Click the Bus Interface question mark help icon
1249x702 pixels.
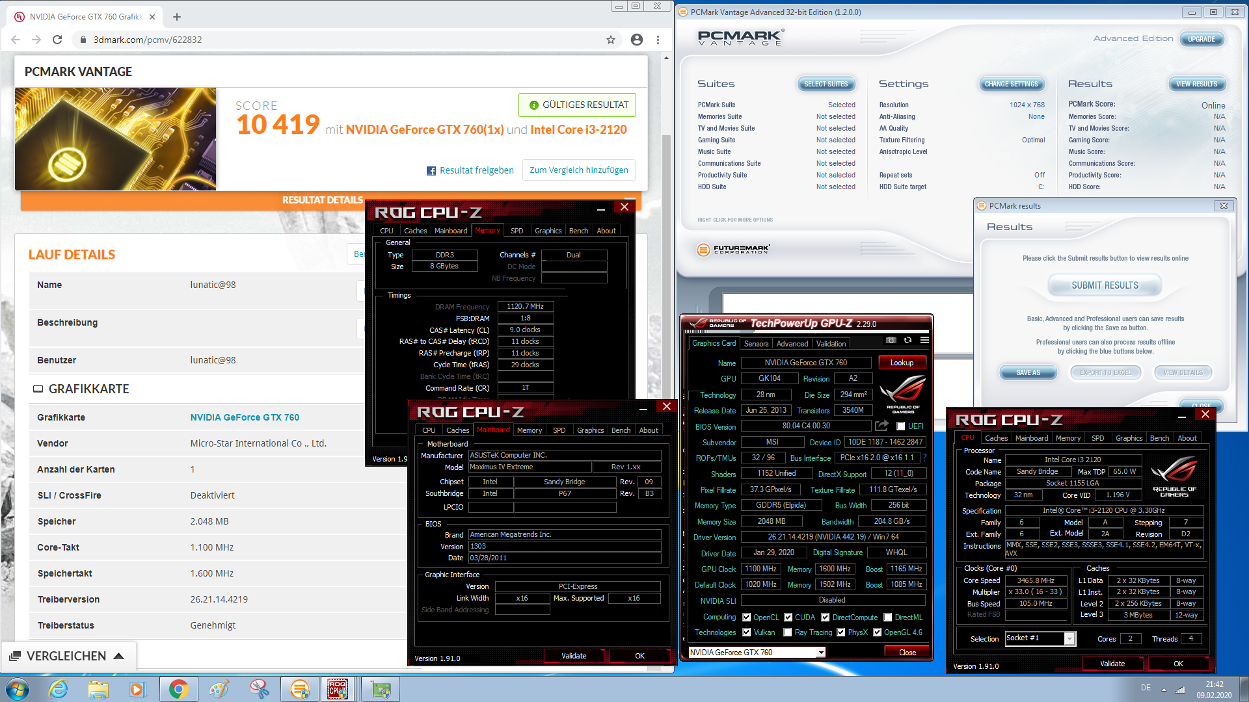click(x=924, y=458)
